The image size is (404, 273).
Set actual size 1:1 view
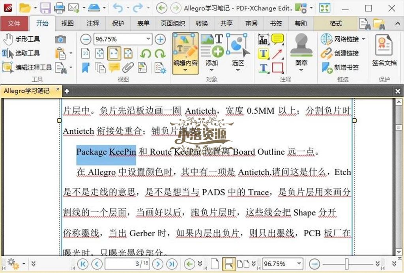(86, 54)
